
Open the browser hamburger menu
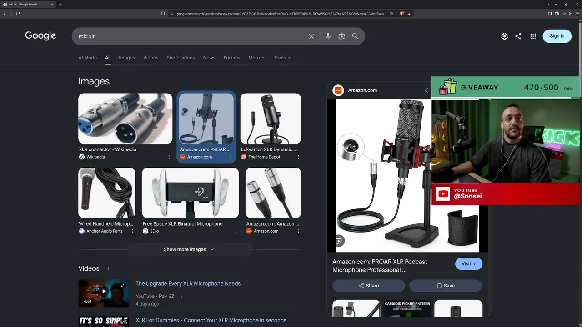click(x=577, y=14)
